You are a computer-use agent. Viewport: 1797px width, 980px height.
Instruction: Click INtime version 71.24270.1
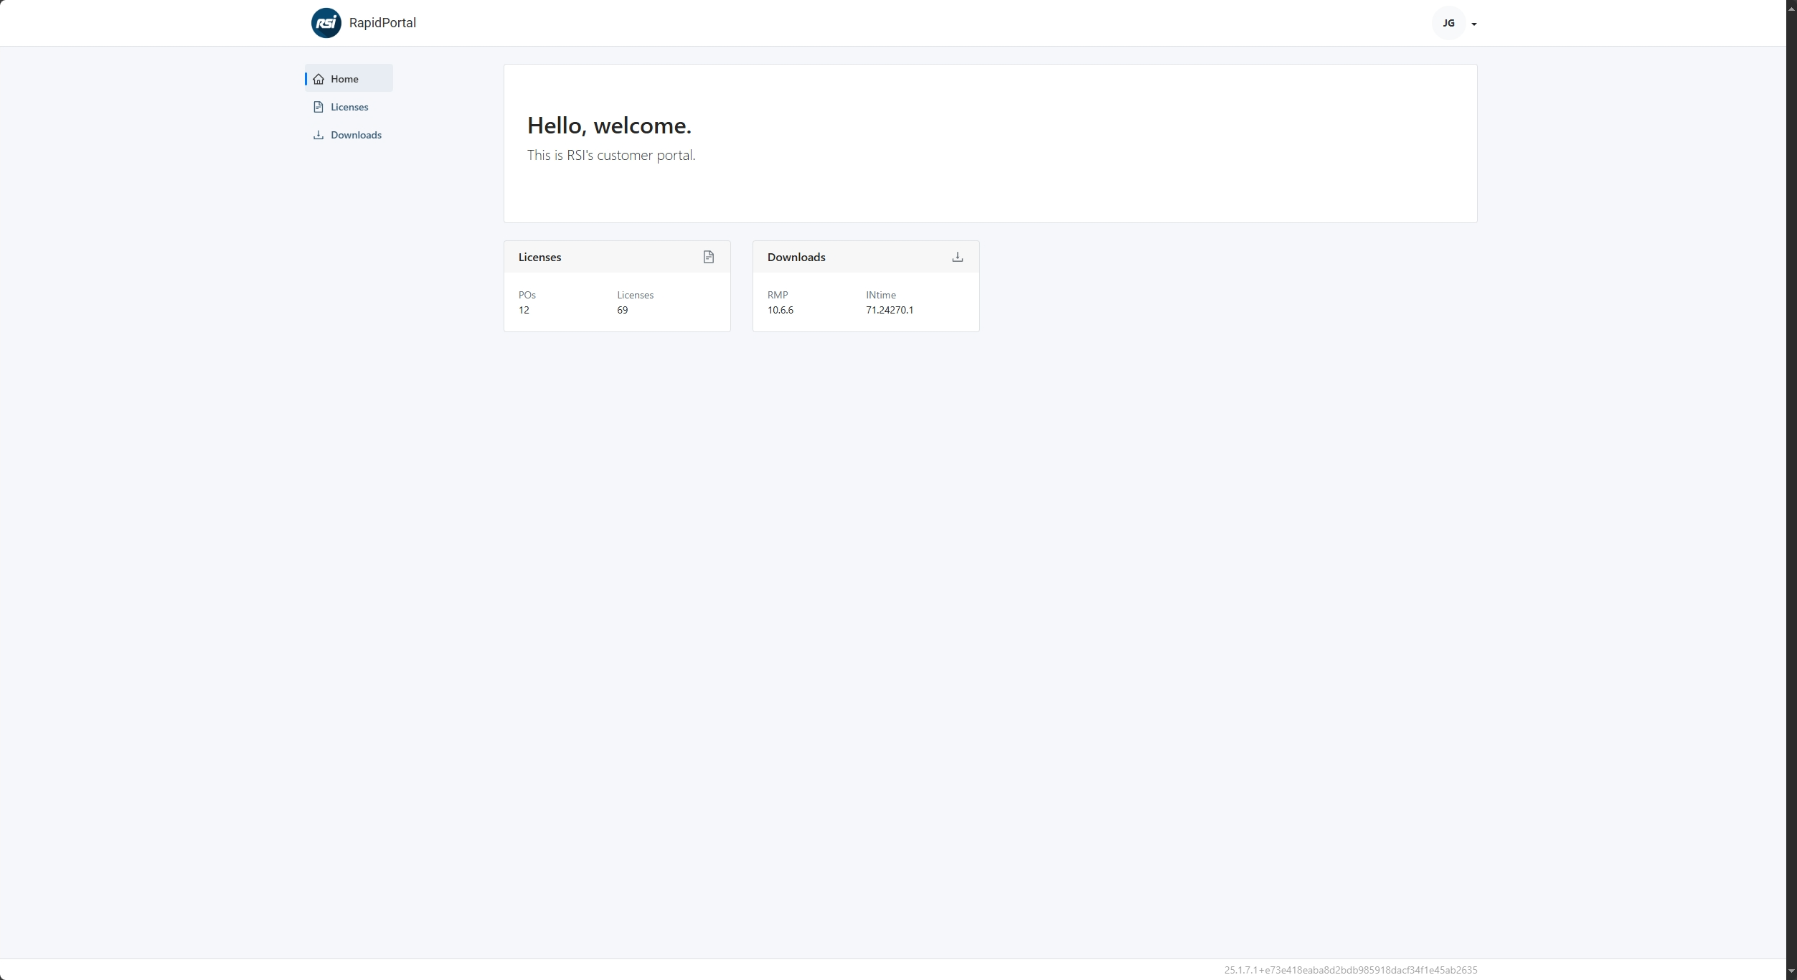(x=889, y=310)
